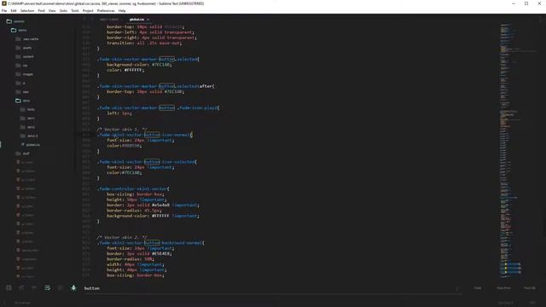This screenshot has height=307, width=546.
Task: Toggle in-selection search option
Action: click(x=60, y=288)
